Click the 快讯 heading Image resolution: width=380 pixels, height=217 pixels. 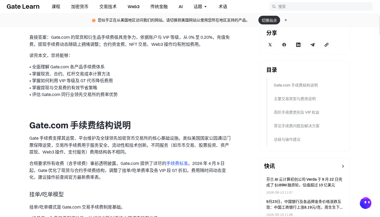click(x=270, y=166)
